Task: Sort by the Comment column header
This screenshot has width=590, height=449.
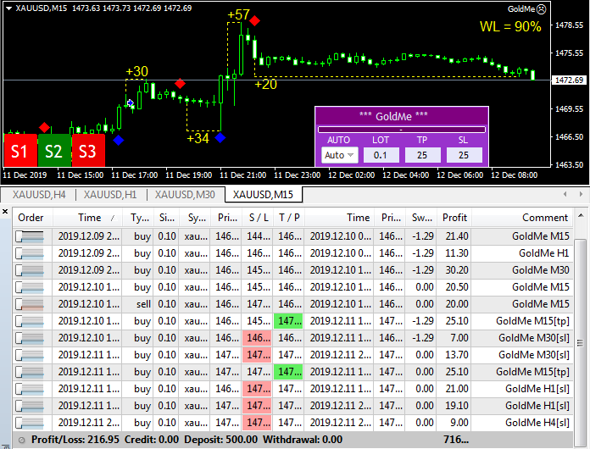Action: click(x=545, y=218)
